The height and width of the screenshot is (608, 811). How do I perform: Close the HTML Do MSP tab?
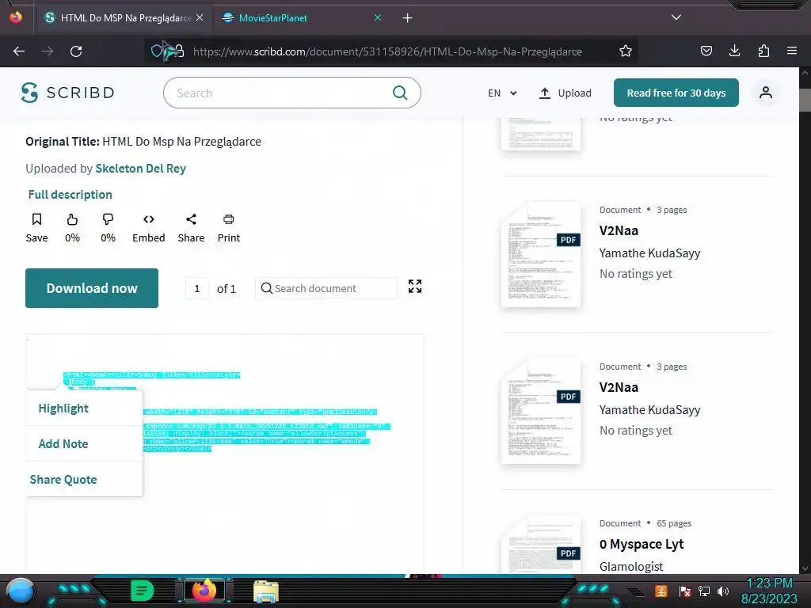pyautogui.click(x=200, y=17)
